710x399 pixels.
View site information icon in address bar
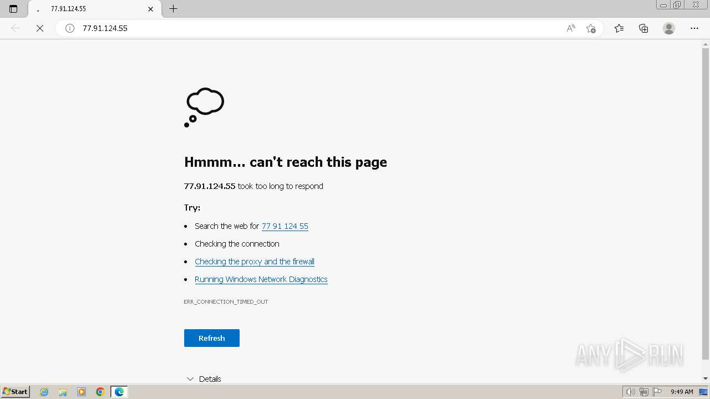70,28
